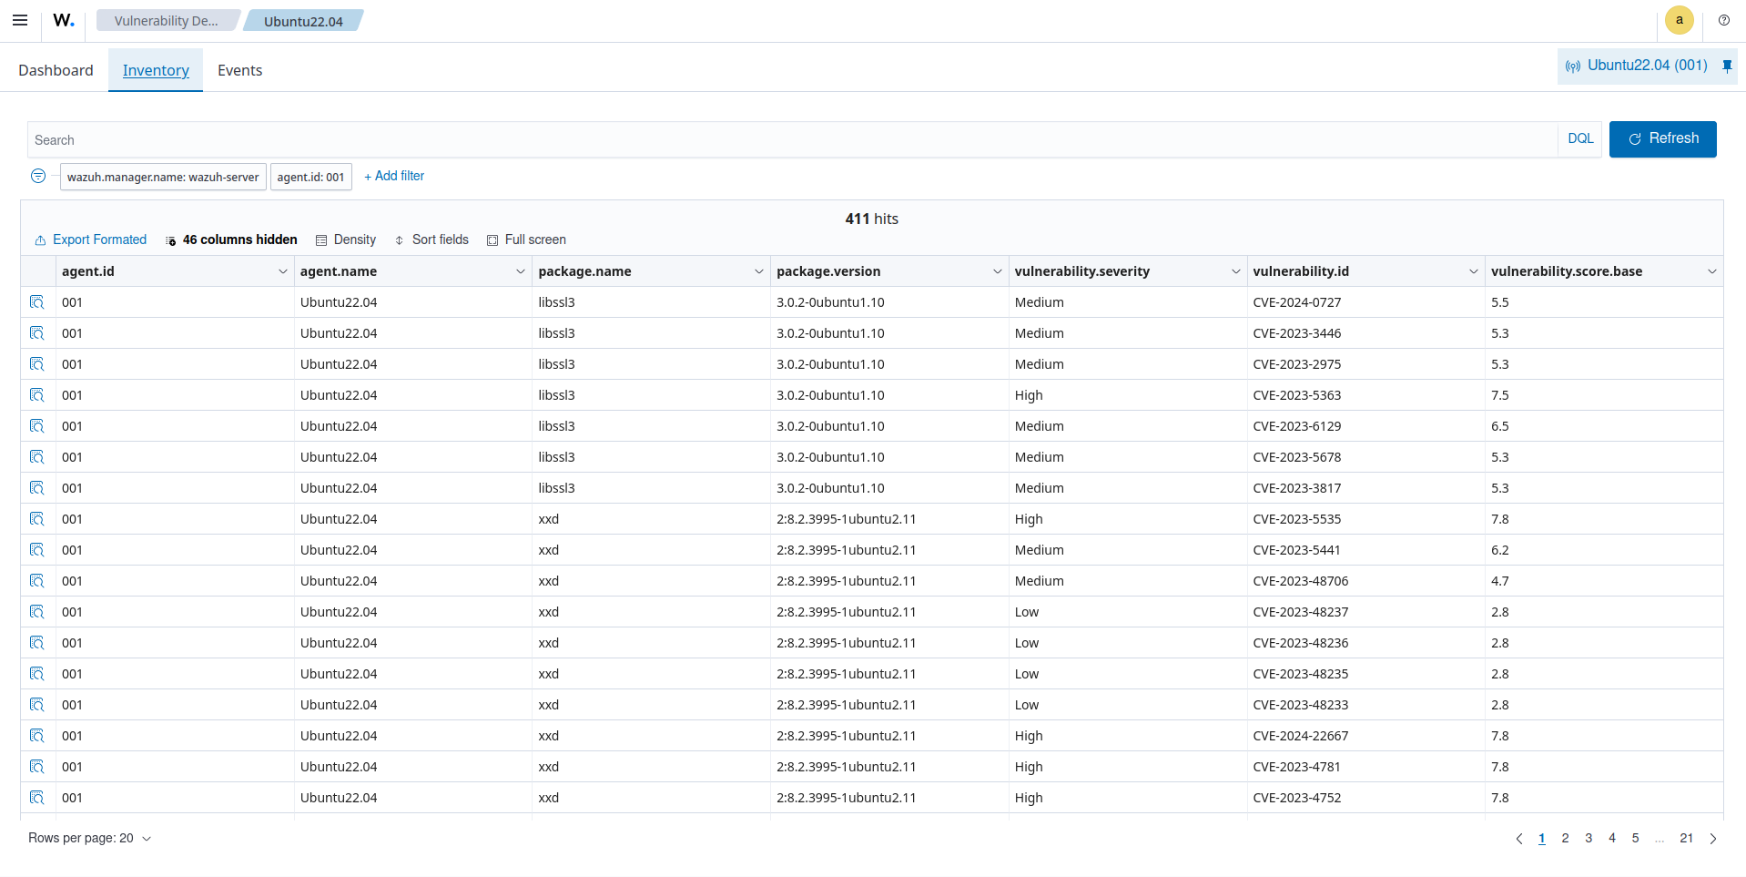This screenshot has height=877, width=1746.
Task: Open the vulnerability.severity column dropdown
Action: pyautogui.click(x=1235, y=270)
